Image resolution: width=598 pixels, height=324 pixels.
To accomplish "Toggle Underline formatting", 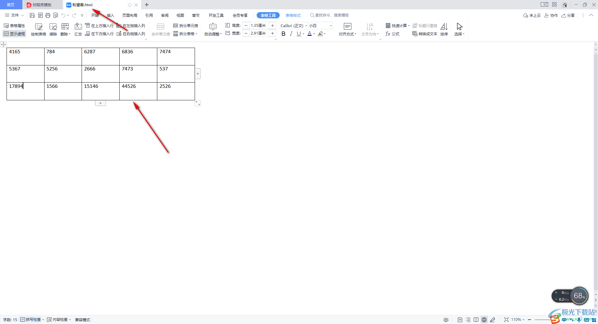I will 299,34.
